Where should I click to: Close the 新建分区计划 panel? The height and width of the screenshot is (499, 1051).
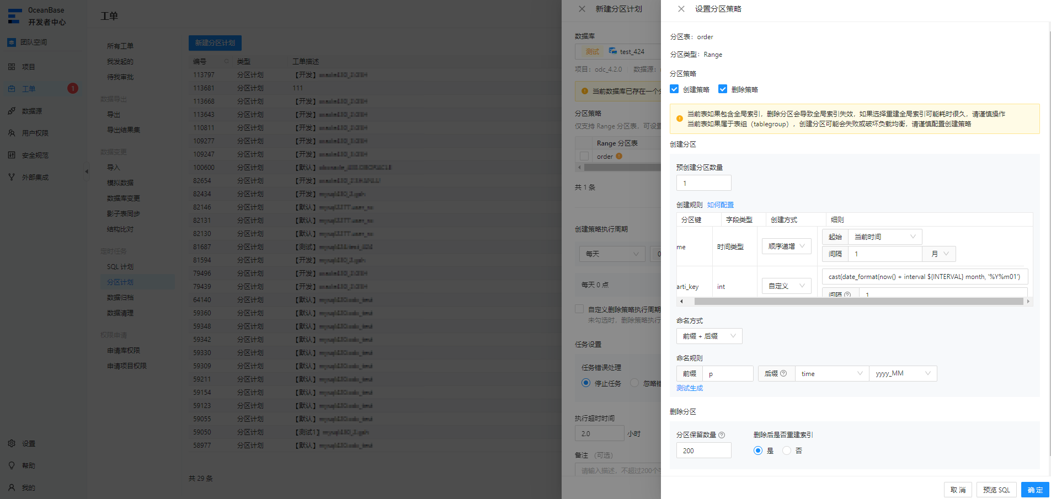(582, 9)
